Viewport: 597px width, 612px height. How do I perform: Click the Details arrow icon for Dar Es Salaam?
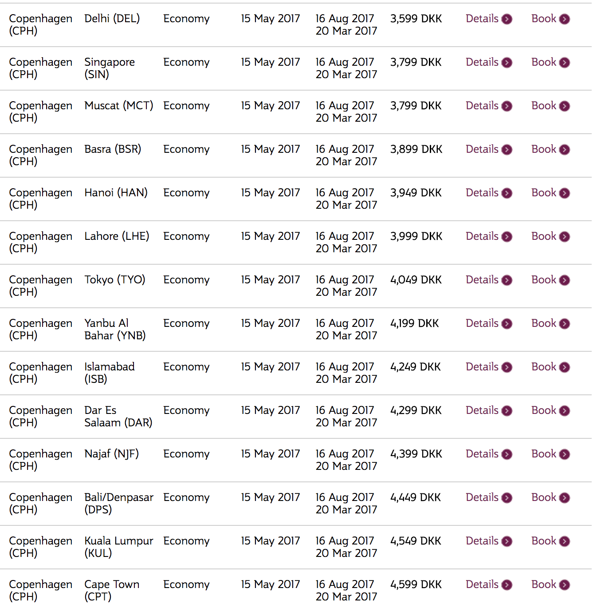pos(507,411)
